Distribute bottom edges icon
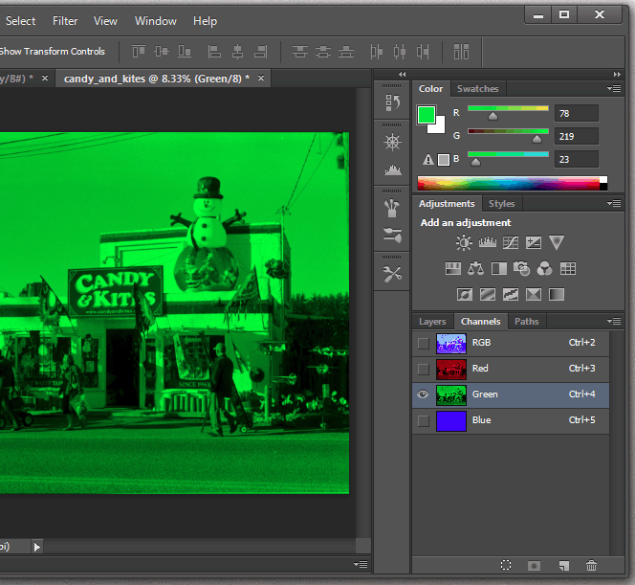The width and height of the screenshot is (635, 585). click(x=346, y=52)
